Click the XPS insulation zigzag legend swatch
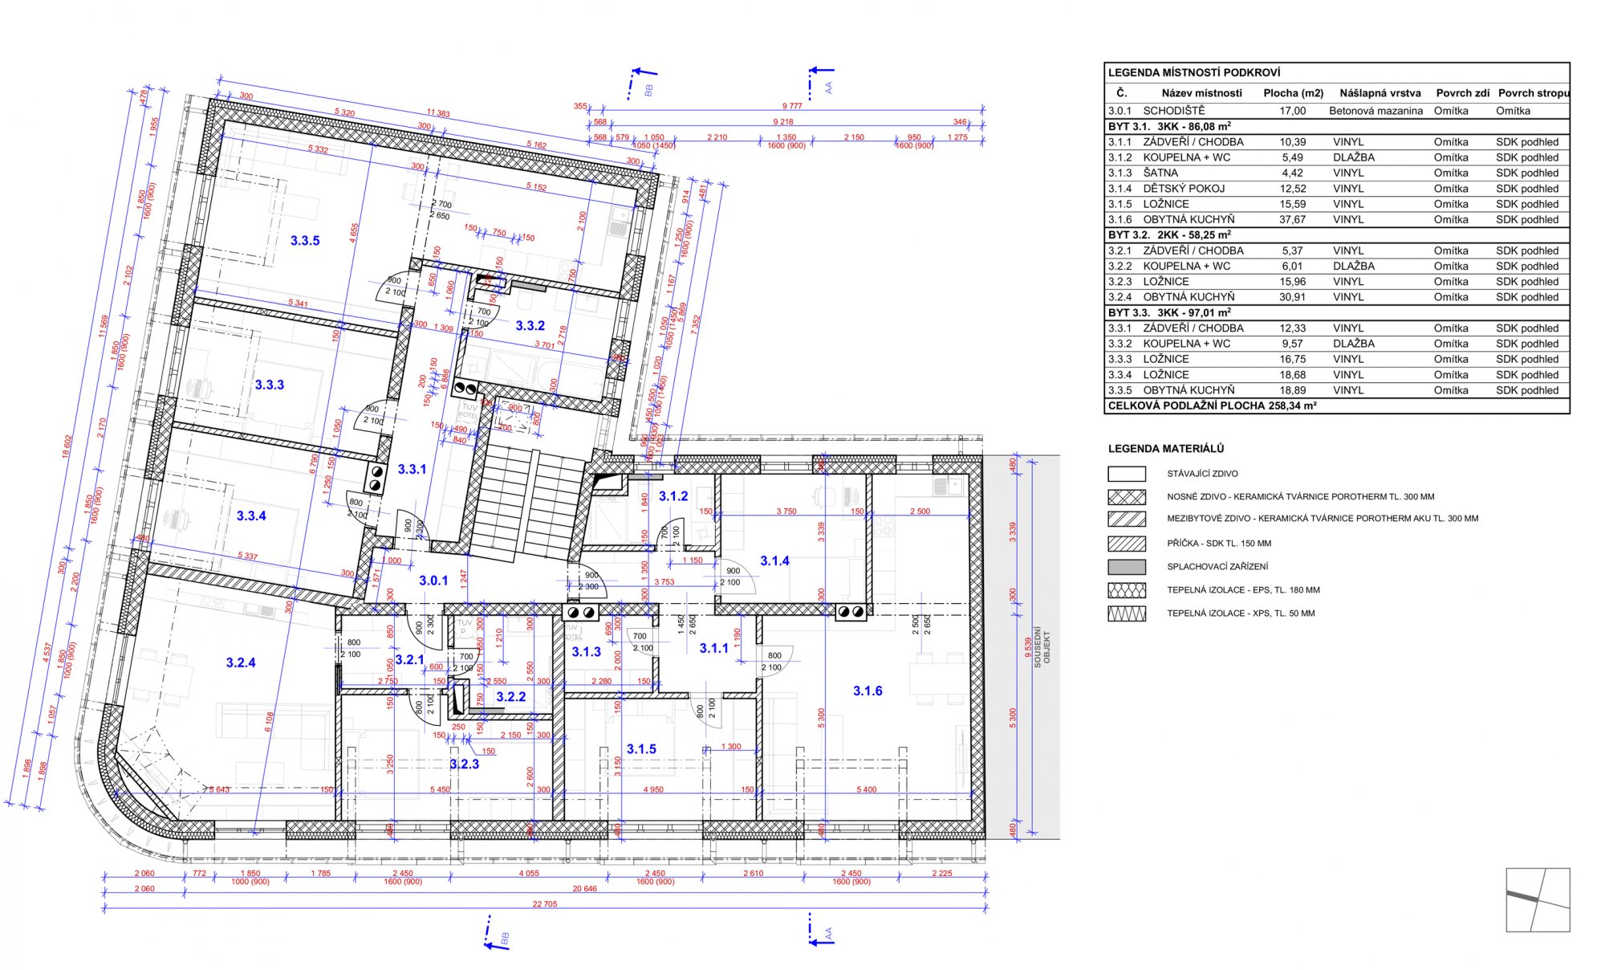This screenshot has width=1605, height=970. [x=1126, y=613]
